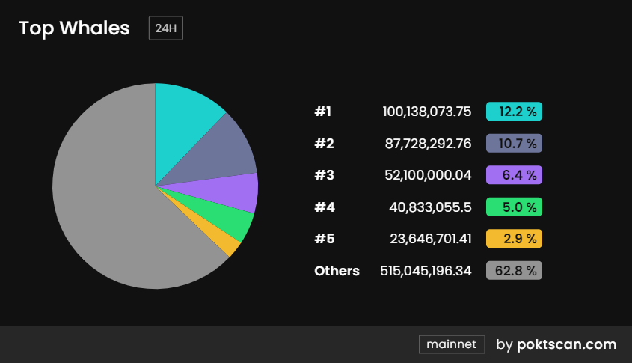Click the purple 6.4 % badge
Viewport: 632px width, 363px height.
click(x=514, y=175)
